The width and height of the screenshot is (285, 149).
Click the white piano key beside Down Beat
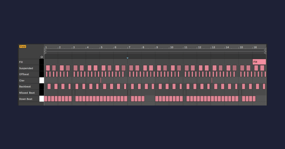tap(41, 99)
